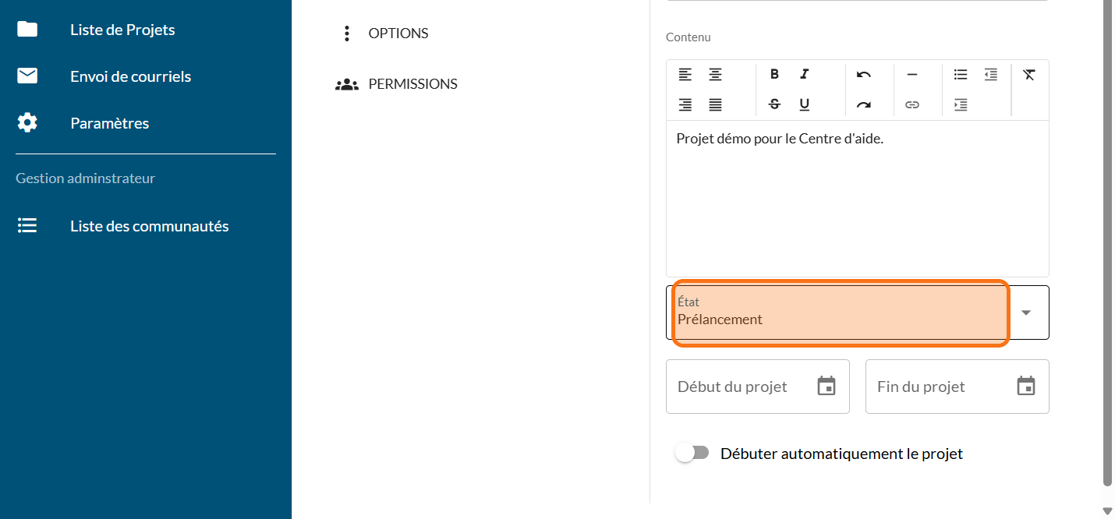Redo the last edit in Contenu

[863, 104]
